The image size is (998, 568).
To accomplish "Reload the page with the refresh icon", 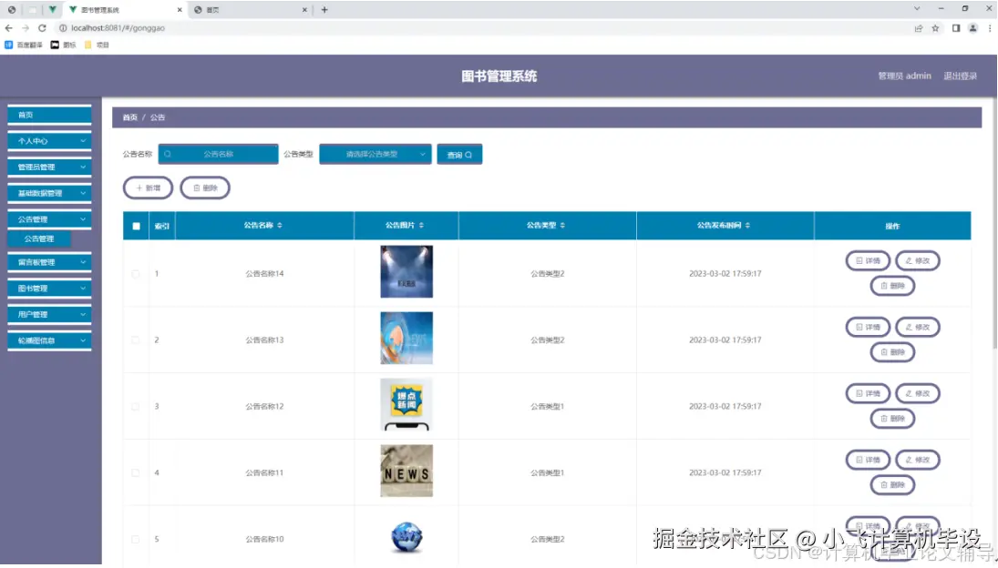I will 42,28.
